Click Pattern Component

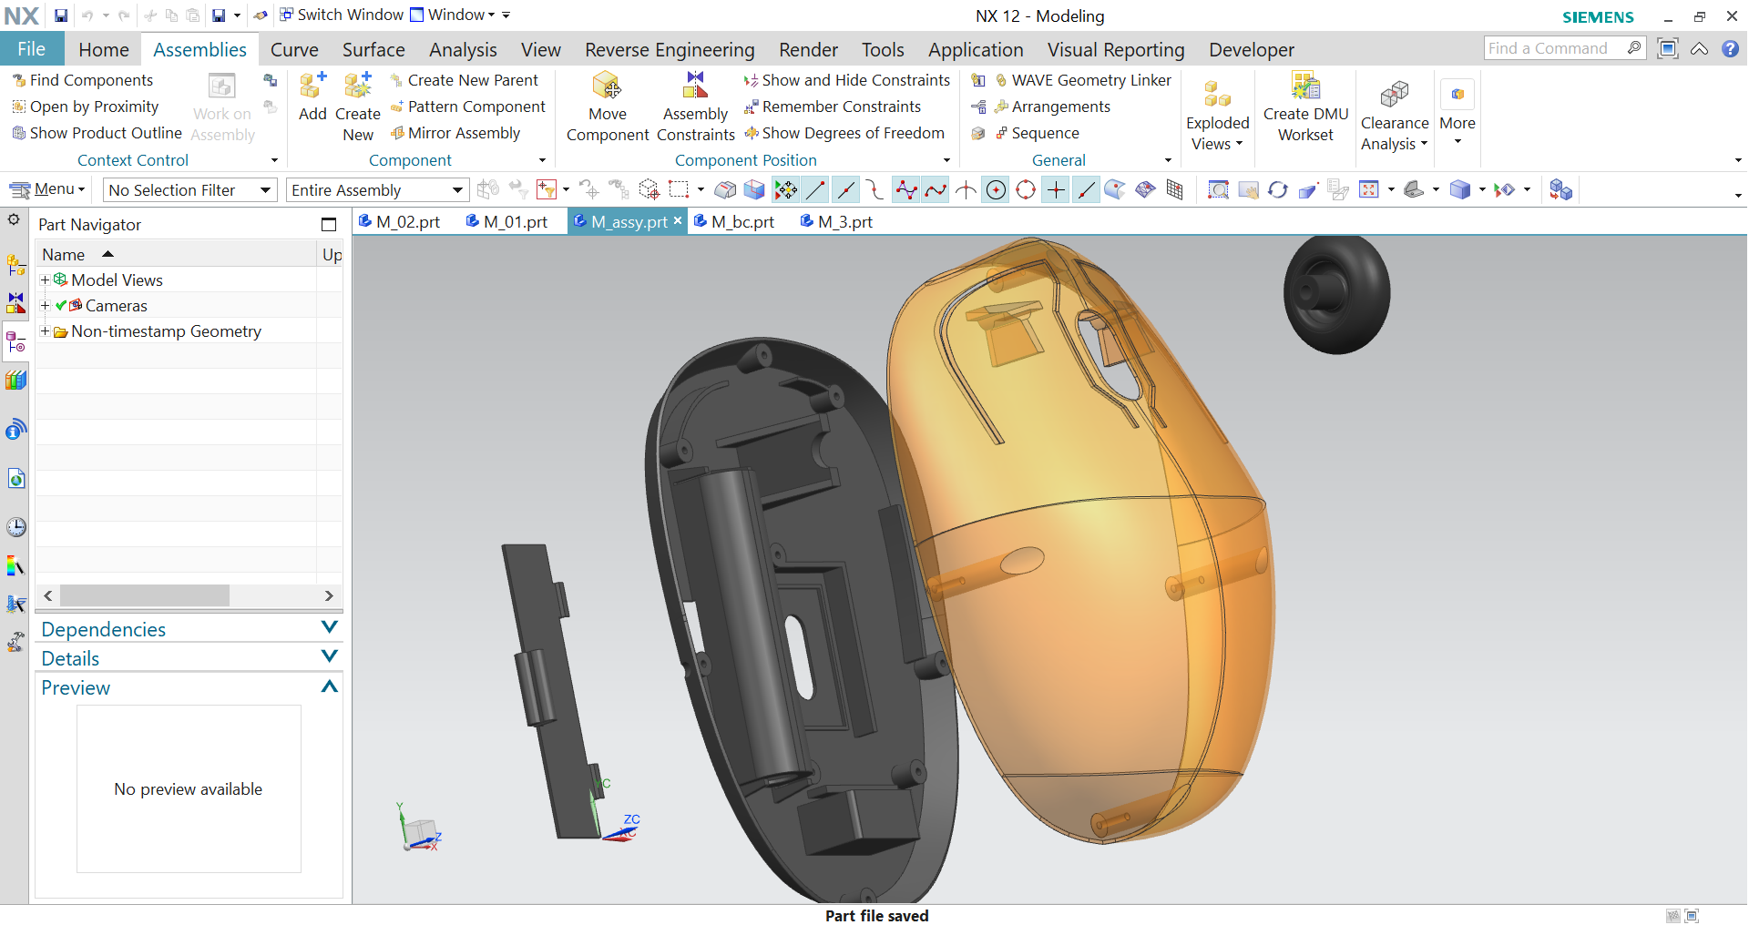(x=467, y=107)
